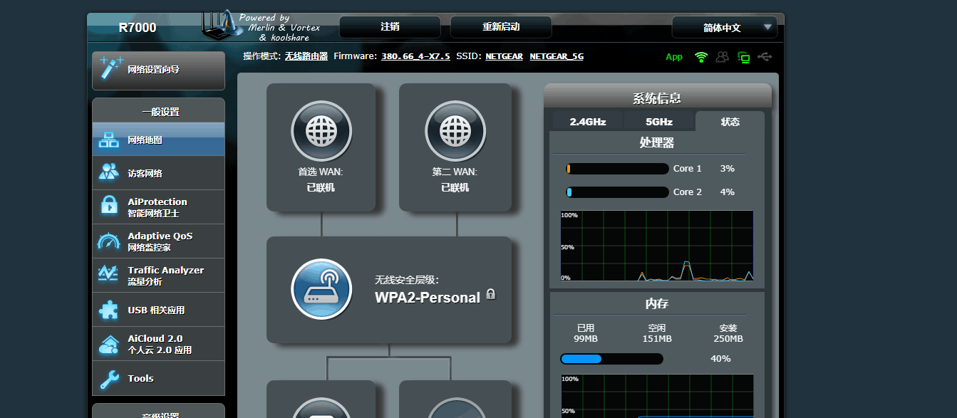The image size is (957, 418).
Task: Open the language dropdown 简体中文
Action: pos(724,28)
